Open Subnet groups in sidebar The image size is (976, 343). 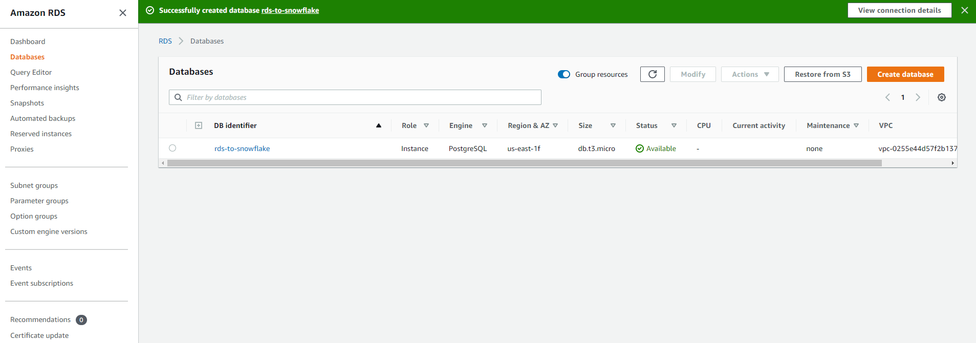[x=34, y=185]
